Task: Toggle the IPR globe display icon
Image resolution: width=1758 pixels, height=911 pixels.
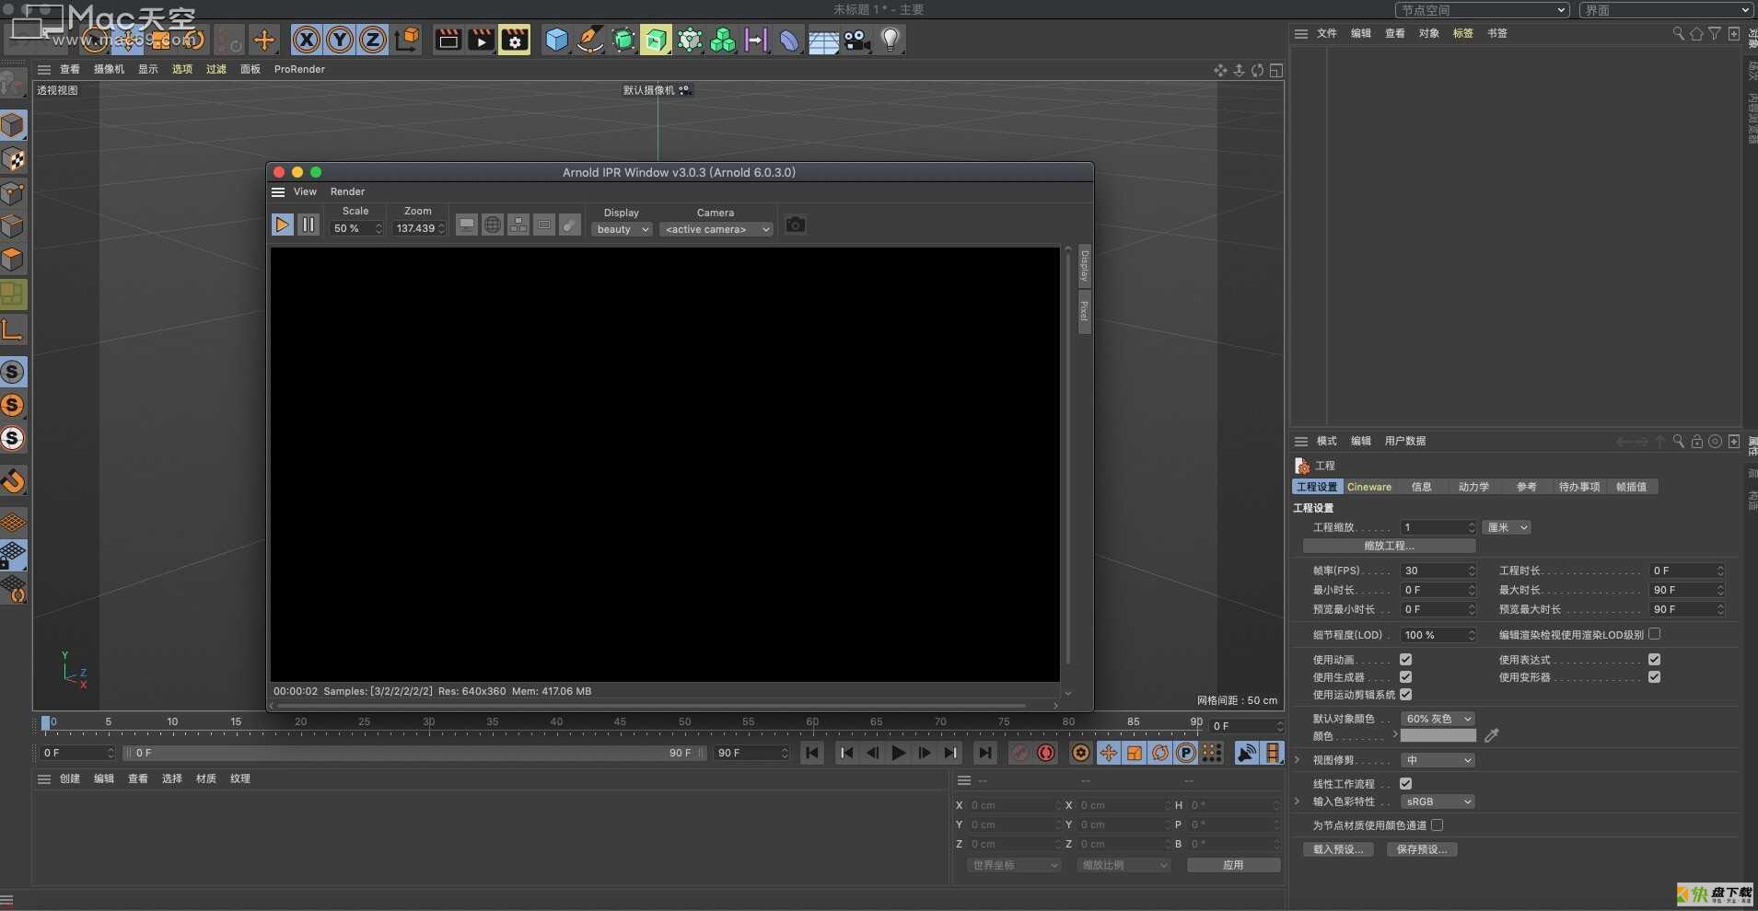Action: click(x=493, y=225)
